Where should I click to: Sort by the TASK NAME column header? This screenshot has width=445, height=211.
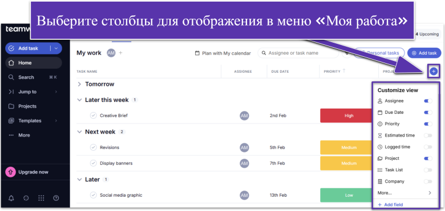tap(87, 72)
